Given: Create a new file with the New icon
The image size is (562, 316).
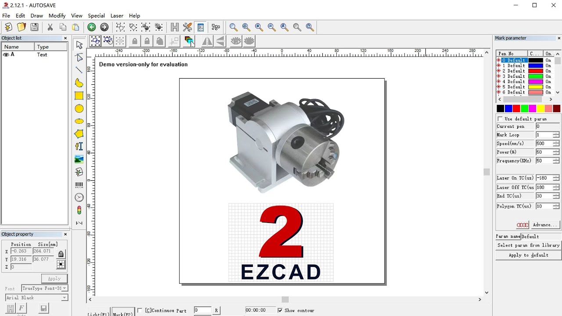Looking at the screenshot, I should coord(8,27).
